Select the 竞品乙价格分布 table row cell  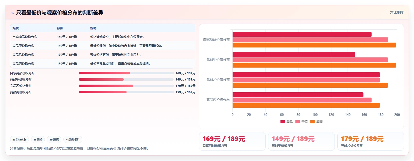(x=23, y=55)
